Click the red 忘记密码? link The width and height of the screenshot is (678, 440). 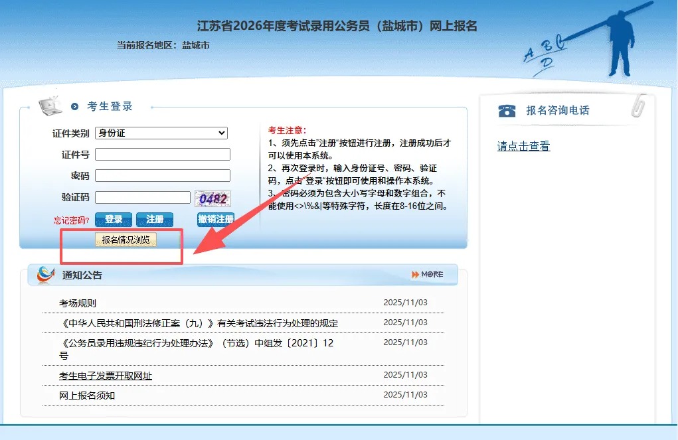[72, 220]
